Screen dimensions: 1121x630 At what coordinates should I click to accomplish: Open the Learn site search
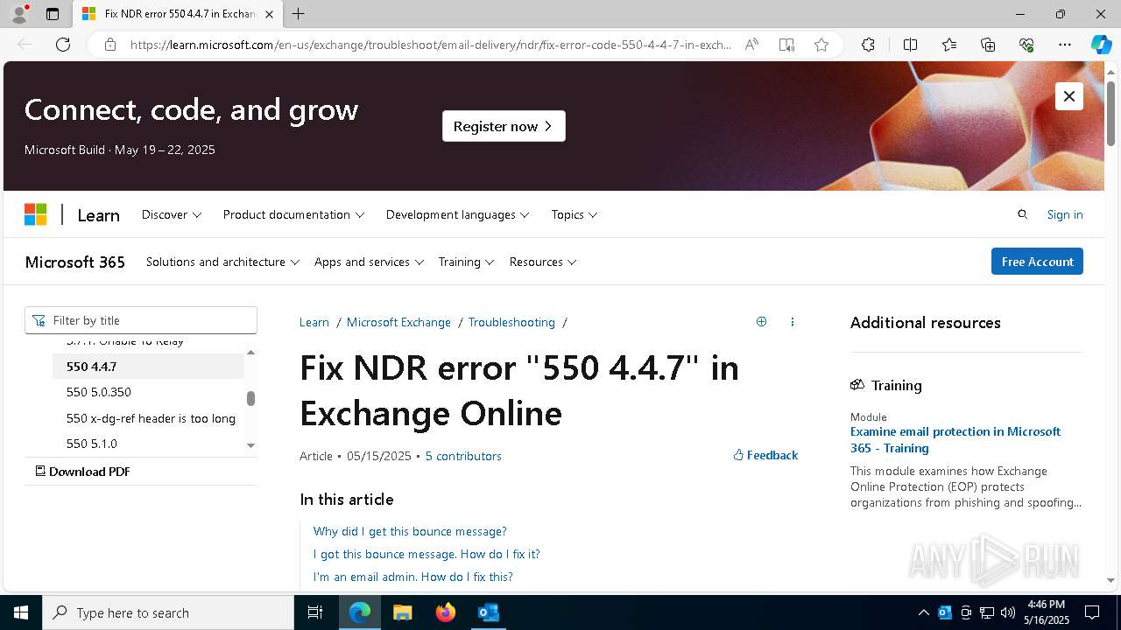(1022, 214)
